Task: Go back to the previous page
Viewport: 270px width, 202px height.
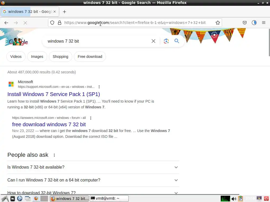Action: [6, 23]
